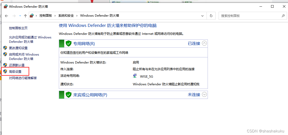Click the WISE_5G network name
This screenshot has width=288, height=135.
click(146, 77)
